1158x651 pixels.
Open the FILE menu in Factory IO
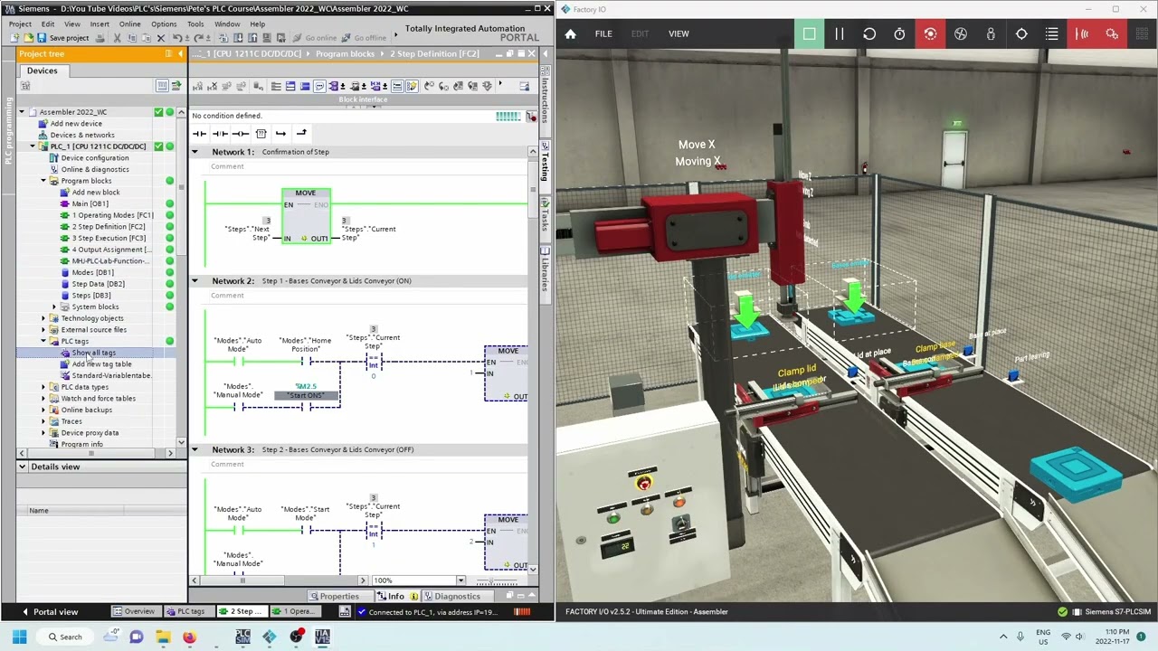click(x=603, y=33)
